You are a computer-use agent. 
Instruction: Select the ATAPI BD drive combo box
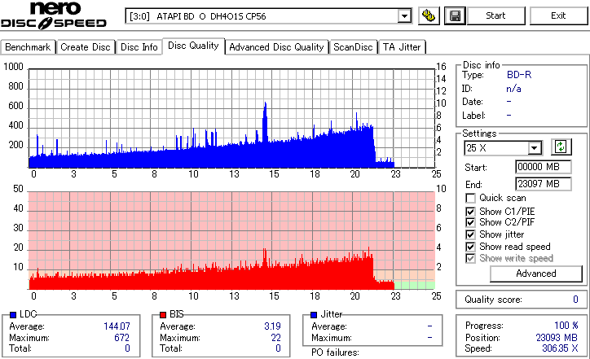[x=268, y=16]
